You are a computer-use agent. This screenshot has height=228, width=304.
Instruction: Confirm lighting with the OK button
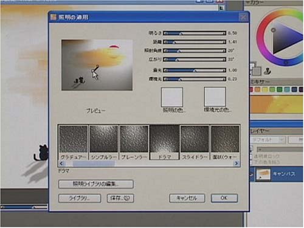pyautogui.click(x=224, y=198)
